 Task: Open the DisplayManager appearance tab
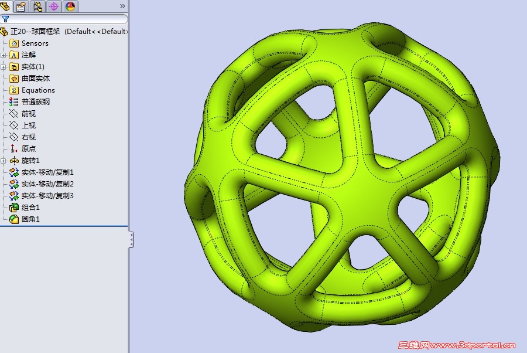pos(70,6)
